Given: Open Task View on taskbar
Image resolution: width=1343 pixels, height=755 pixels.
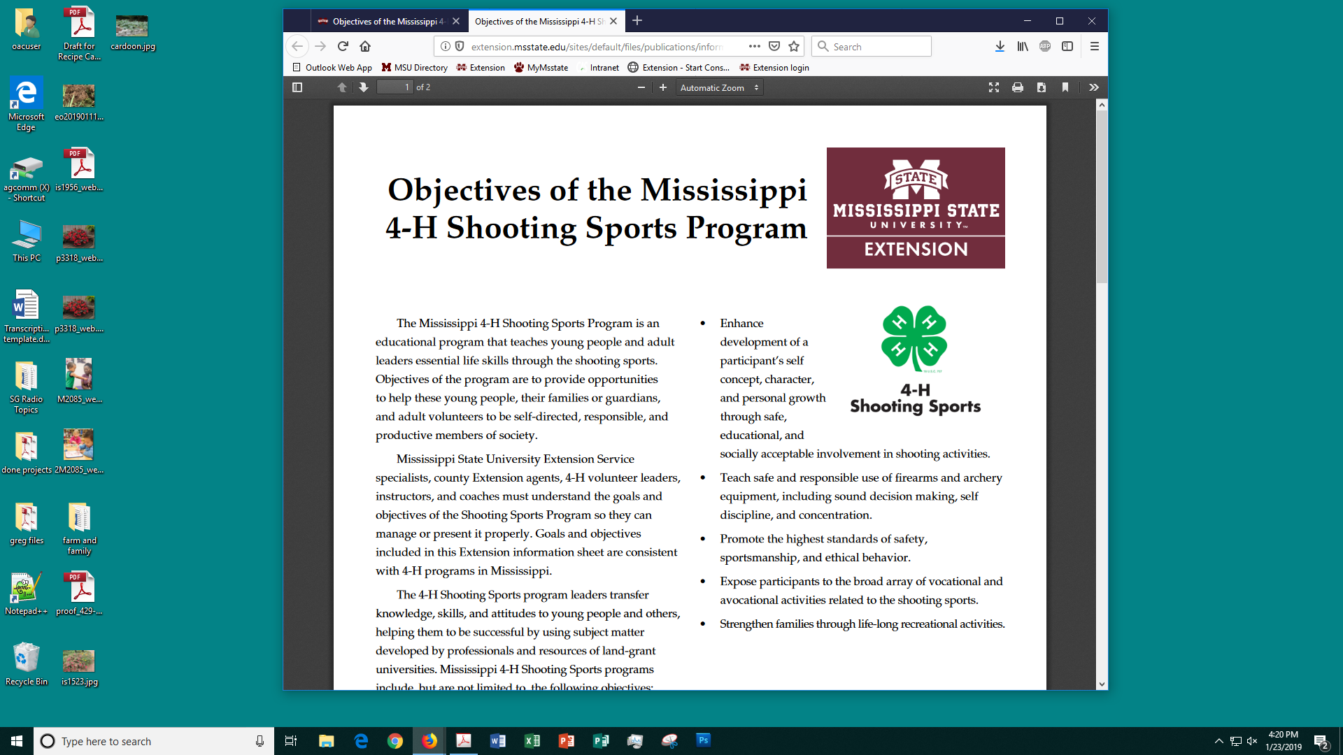Looking at the screenshot, I should point(291,741).
